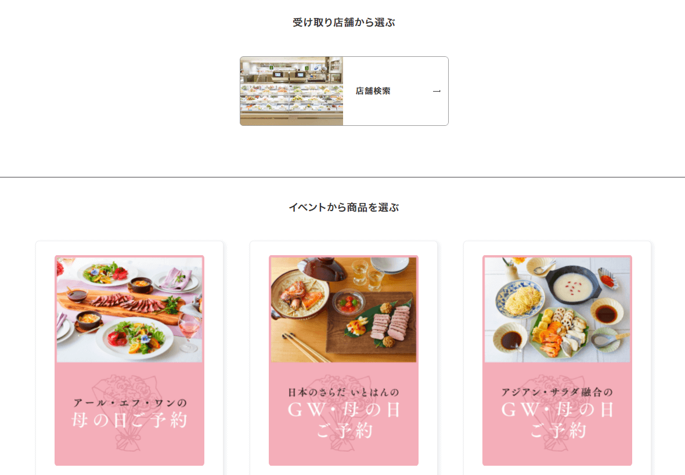Open the 日本のさらだ いとはんの GW・母の日 card
This screenshot has width=685, height=475.
(344, 358)
